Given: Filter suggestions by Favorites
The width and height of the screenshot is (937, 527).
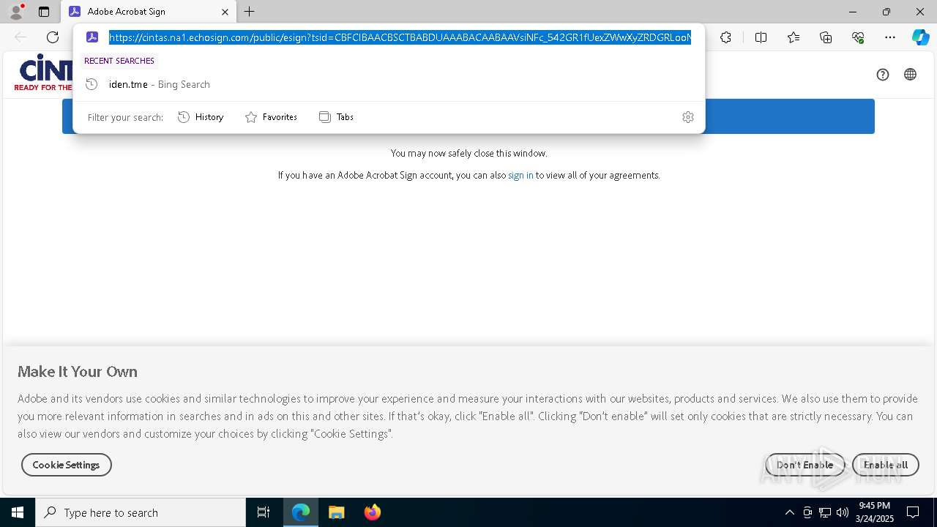Looking at the screenshot, I should [x=271, y=117].
